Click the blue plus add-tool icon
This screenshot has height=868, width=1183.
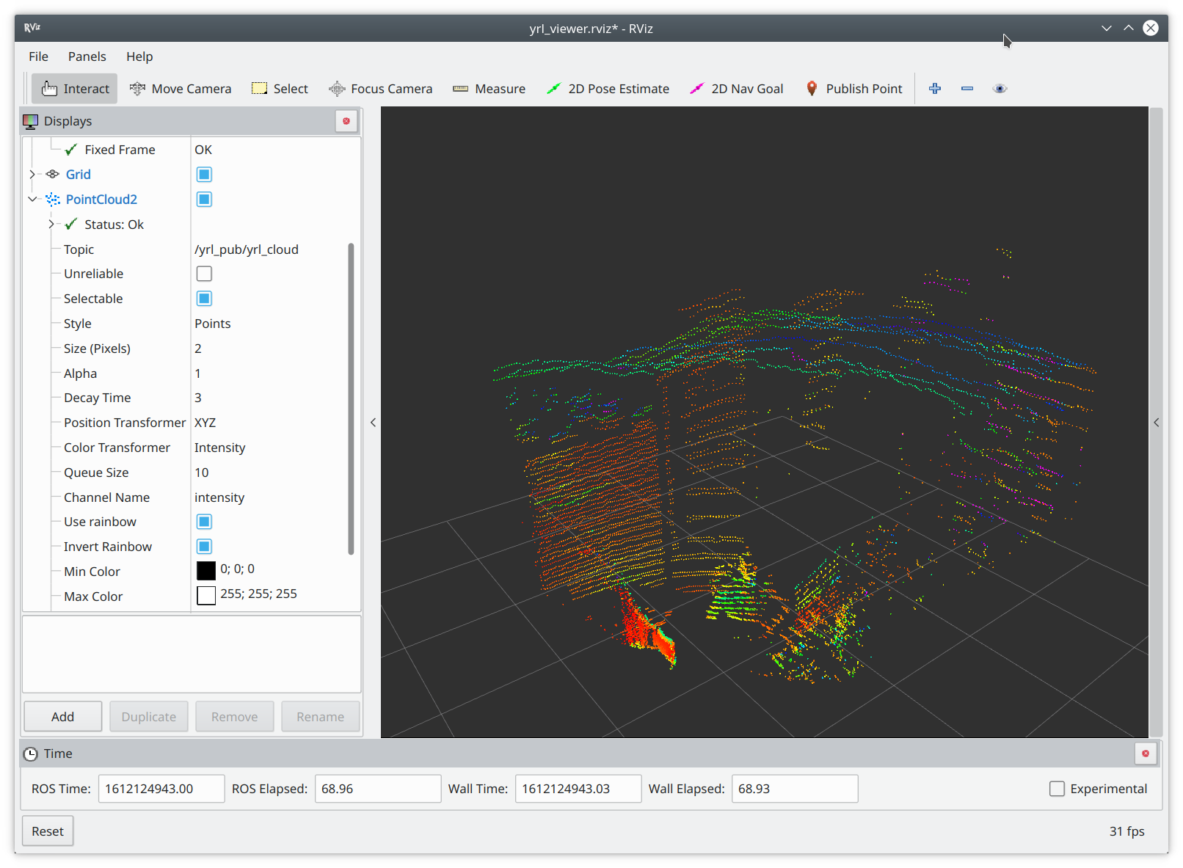[x=935, y=89]
